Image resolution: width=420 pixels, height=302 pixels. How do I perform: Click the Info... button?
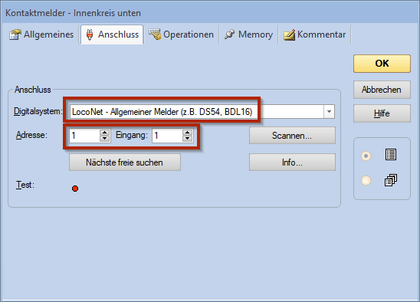[292, 162]
